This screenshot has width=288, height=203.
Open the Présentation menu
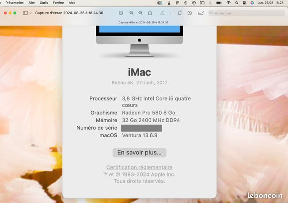coord(15,3)
